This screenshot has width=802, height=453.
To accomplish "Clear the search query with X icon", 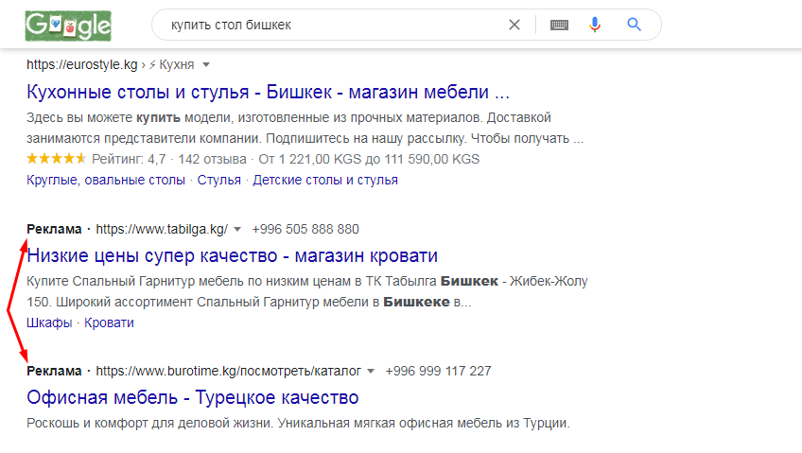I will [x=514, y=25].
